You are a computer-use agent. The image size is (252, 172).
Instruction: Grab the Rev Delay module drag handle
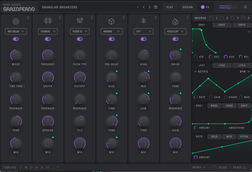point(28,18)
